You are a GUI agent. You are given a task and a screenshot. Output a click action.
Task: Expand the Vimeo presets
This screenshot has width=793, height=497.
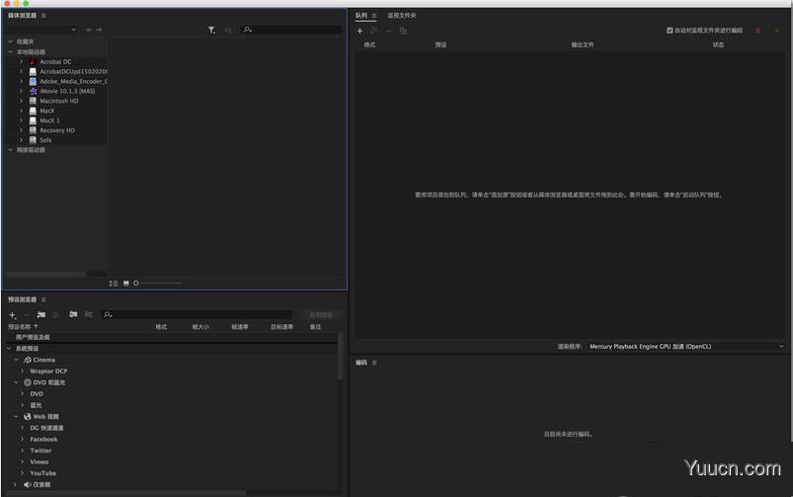point(23,461)
